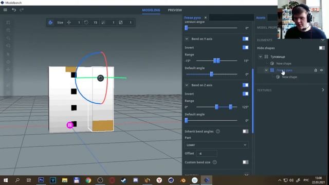Click the shape icon under Левая рука

point(278,77)
